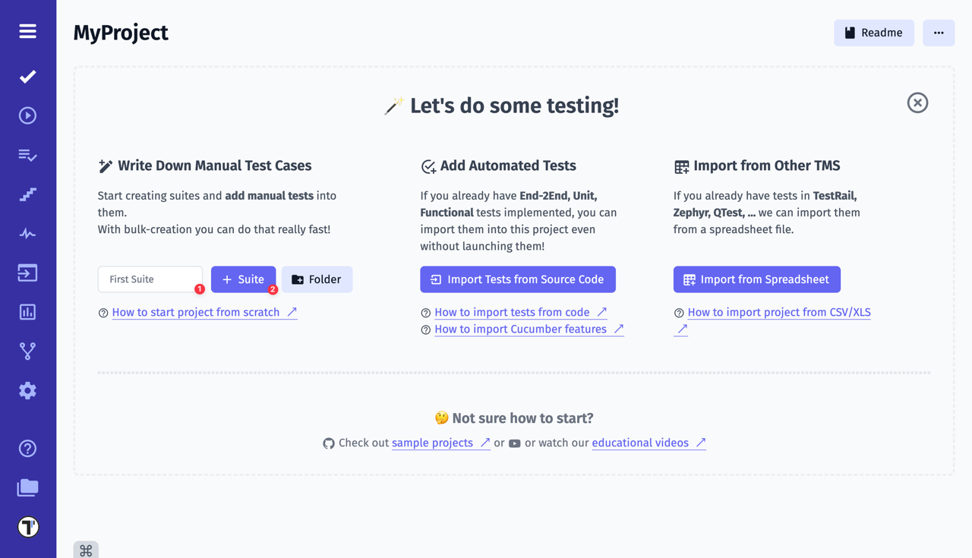Click Import Tests from Source Code
Screen dimensions: 972x558
[518, 279]
